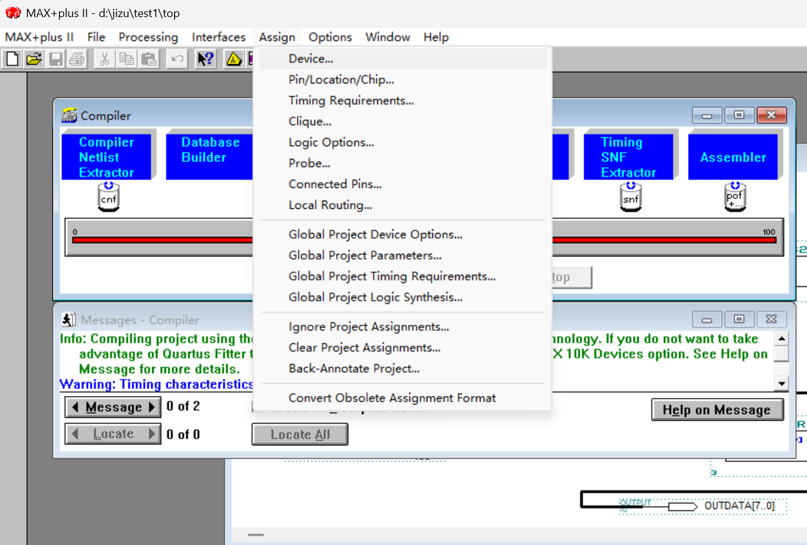The height and width of the screenshot is (545, 807).
Task: Click the New file toolbar icon
Action: point(12,59)
